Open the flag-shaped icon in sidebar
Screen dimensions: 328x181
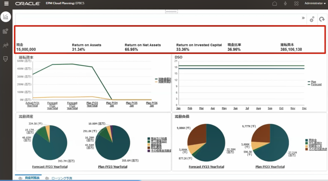5,59
